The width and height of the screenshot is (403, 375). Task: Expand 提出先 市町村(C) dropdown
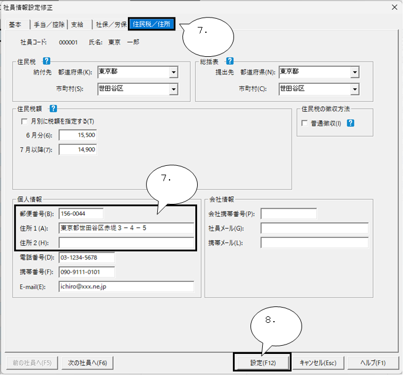355,89
